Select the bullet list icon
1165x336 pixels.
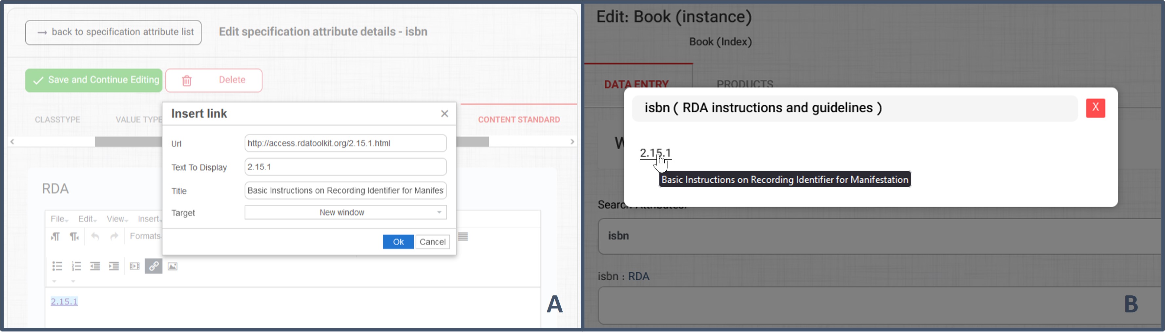pos(57,267)
